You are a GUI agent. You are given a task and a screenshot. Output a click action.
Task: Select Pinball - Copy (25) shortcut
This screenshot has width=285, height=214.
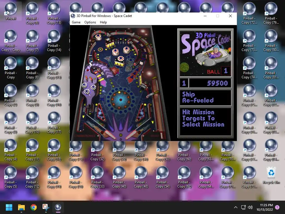click(76, 151)
